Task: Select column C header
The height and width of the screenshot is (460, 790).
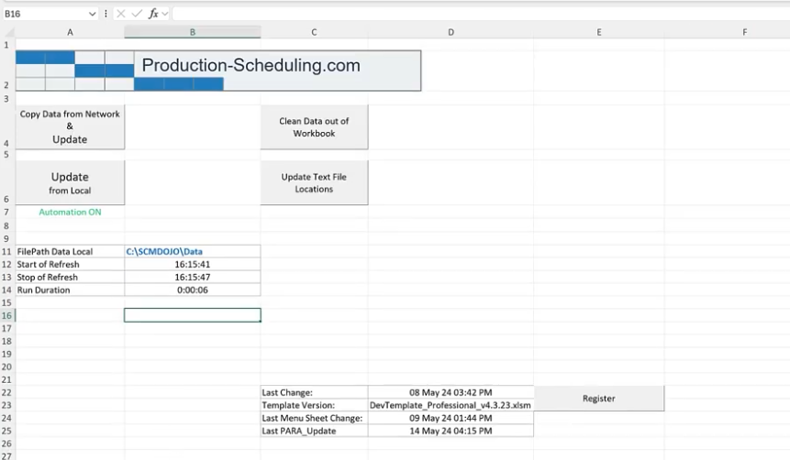Action: click(314, 32)
